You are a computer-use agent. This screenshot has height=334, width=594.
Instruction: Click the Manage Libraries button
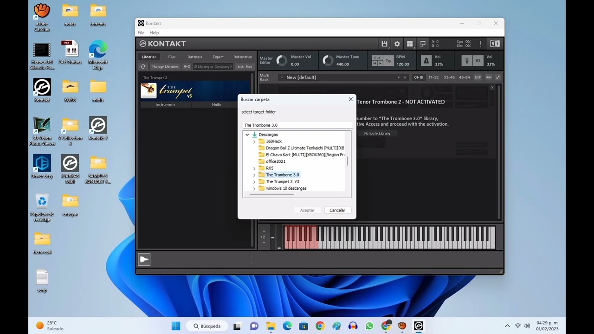(165, 66)
